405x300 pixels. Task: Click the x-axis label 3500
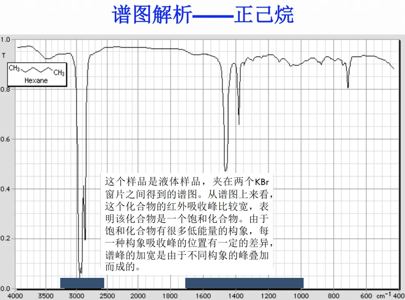[x=46, y=296]
